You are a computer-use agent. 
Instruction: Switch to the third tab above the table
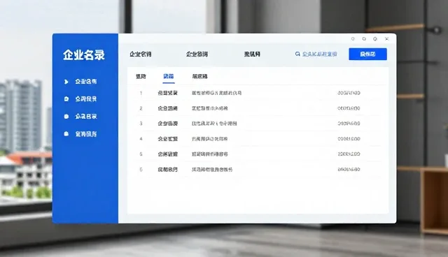(199, 76)
